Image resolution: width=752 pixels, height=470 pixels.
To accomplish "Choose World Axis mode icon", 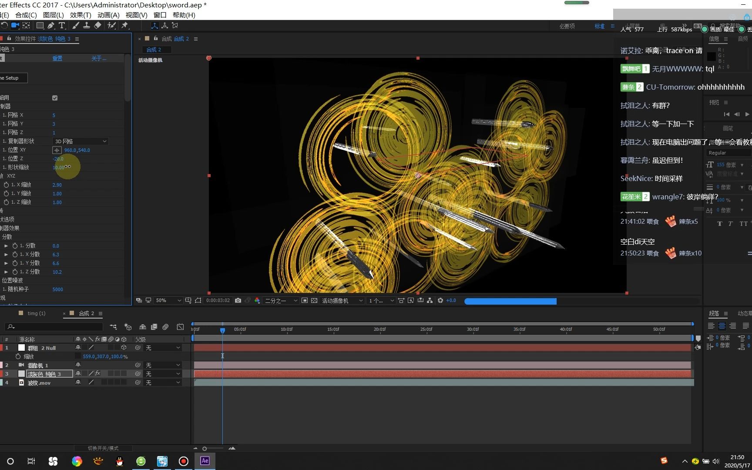I will tap(164, 26).
